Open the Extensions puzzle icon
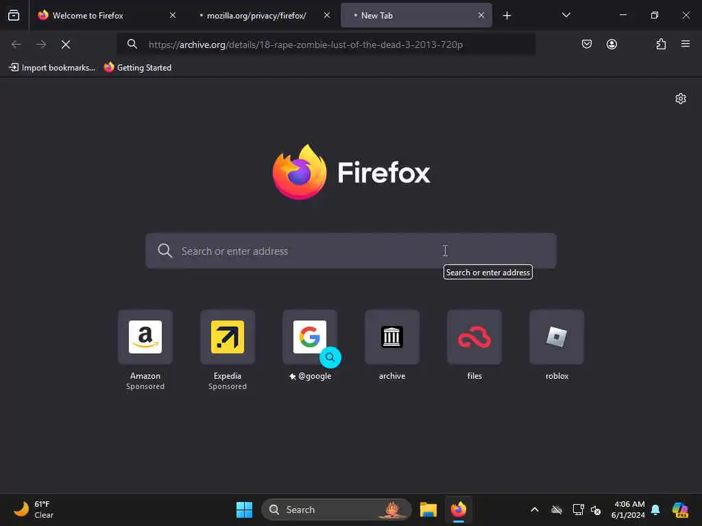Image resolution: width=702 pixels, height=526 pixels. pos(661,44)
